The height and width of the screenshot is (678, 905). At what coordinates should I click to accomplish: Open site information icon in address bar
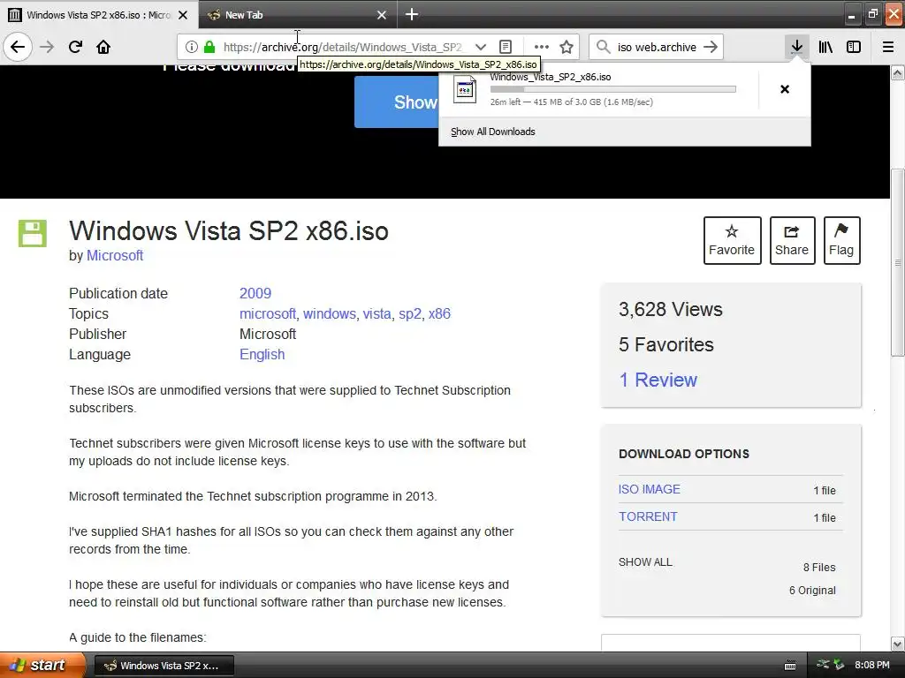click(192, 47)
